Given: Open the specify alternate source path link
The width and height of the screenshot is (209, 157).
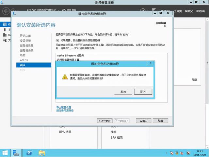Looking at the screenshot, I should 65,111.
